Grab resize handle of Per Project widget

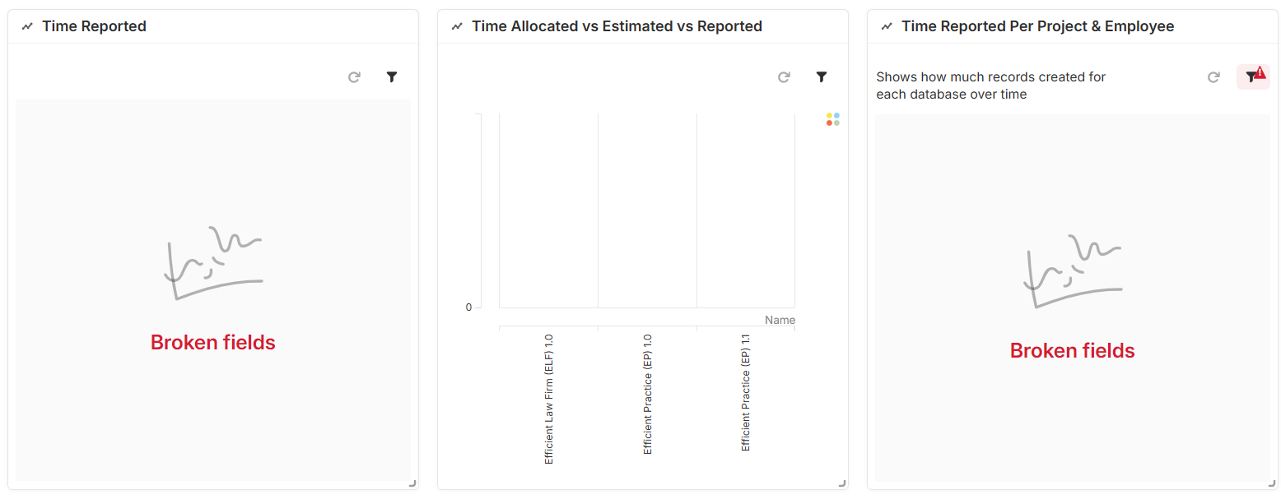pos(1272,483)
